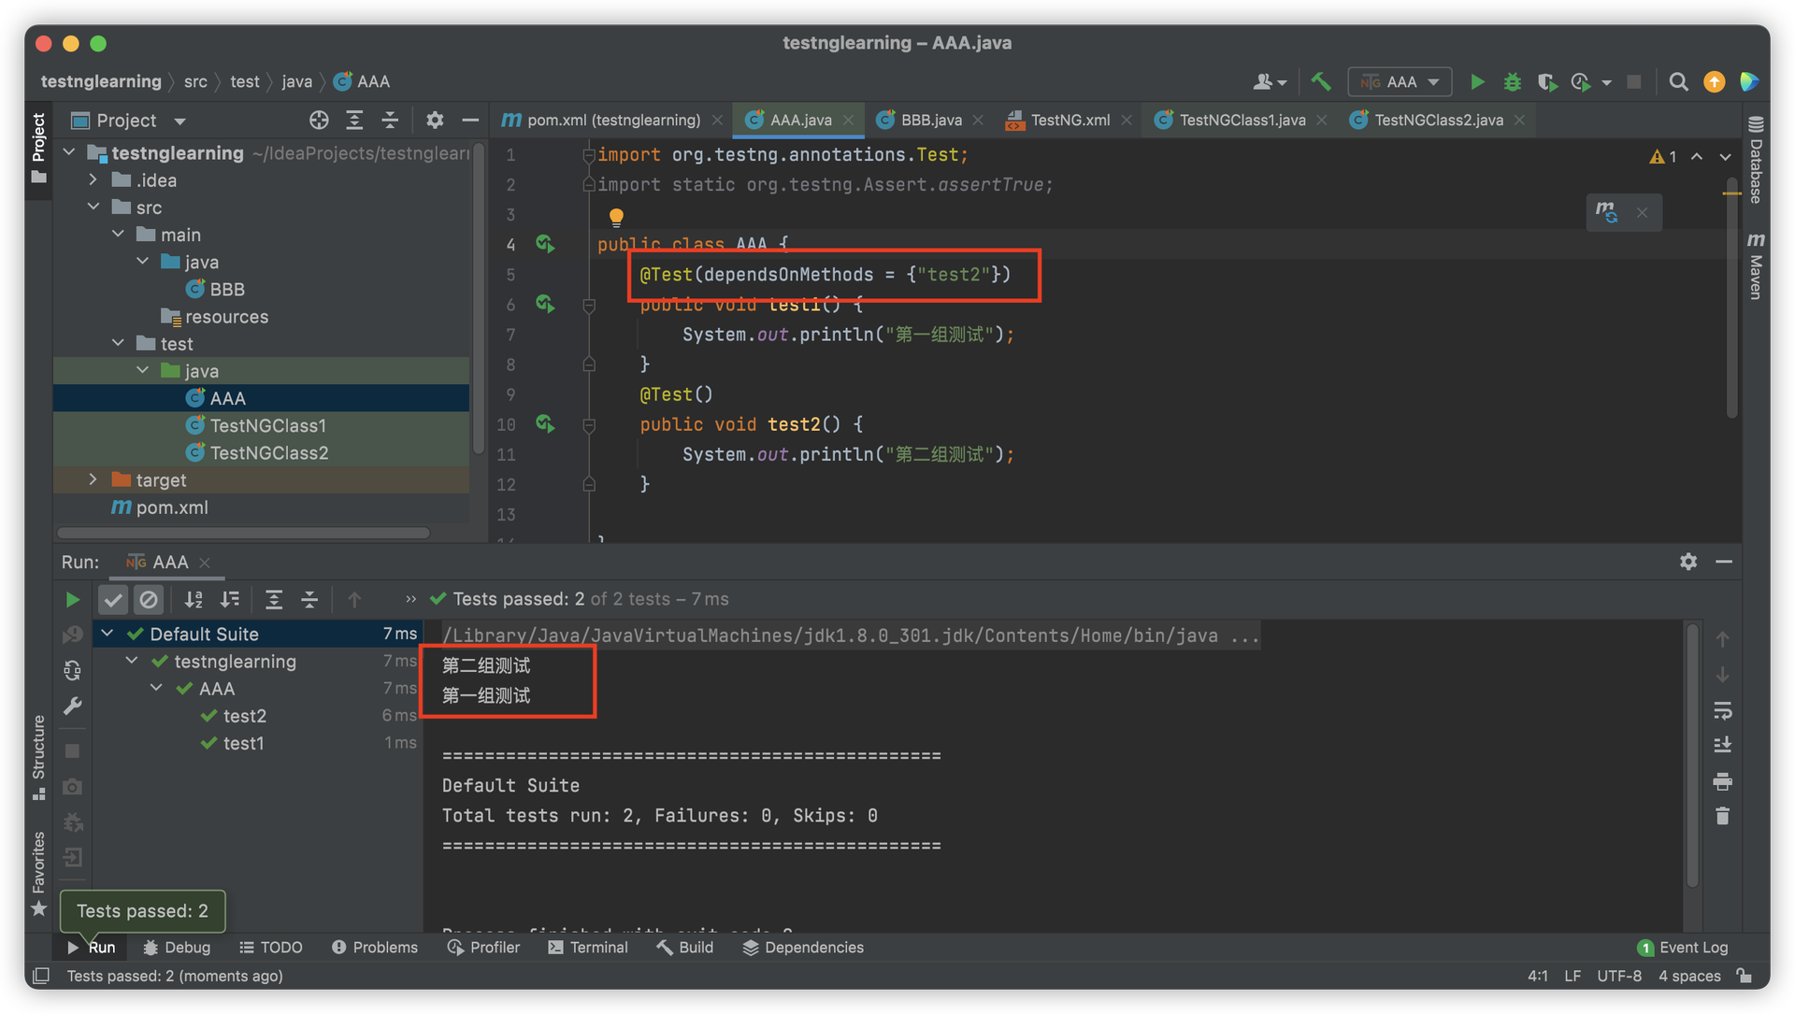1795x1014 pixels.
Task: Open Search Everywhere magnifier icon
Action: [1678, 82]
